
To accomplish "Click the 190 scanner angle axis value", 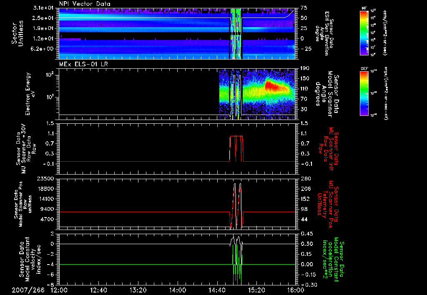I will pos(305,68).
